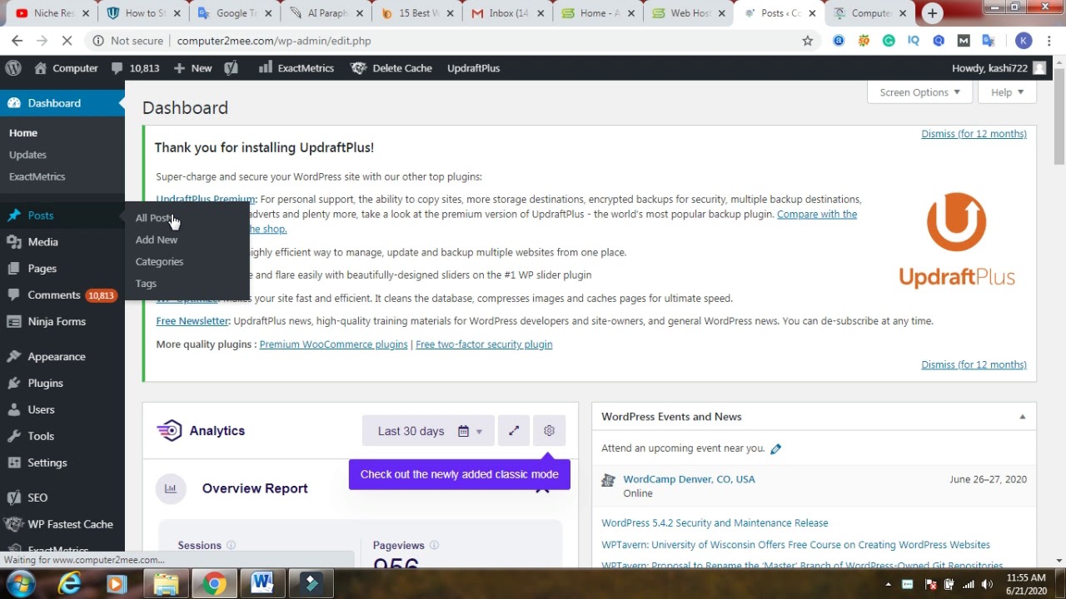Click the Howdy, kashi722 profile avatar
The width and height of the screenshot is (1066, 599).
point(1039,68)
